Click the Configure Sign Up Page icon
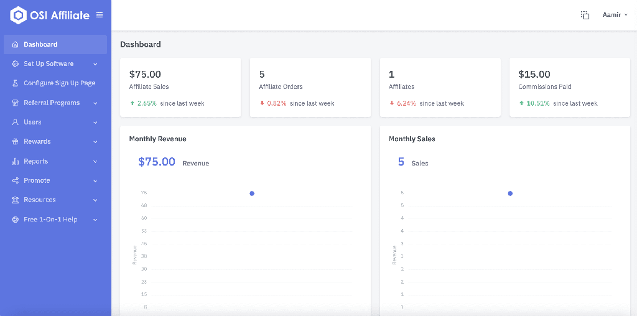The width and height of the screenshot is (637, 316). [x=15, y=83]
